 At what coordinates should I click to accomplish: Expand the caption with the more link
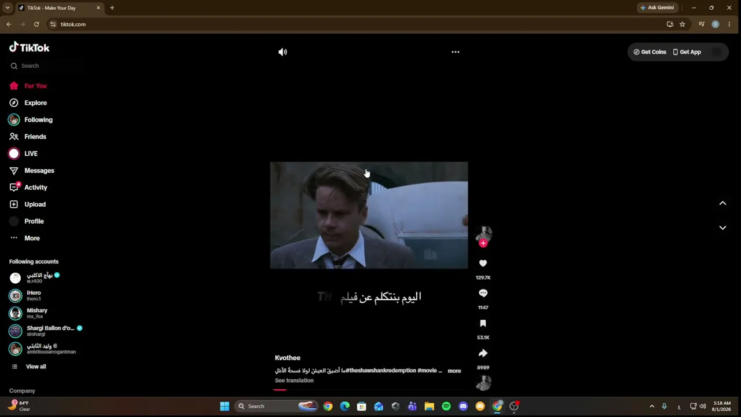[454, 371]
